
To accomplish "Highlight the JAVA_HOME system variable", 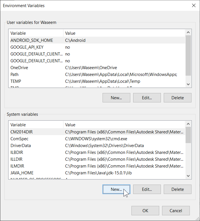I will (x=22, y=173).
